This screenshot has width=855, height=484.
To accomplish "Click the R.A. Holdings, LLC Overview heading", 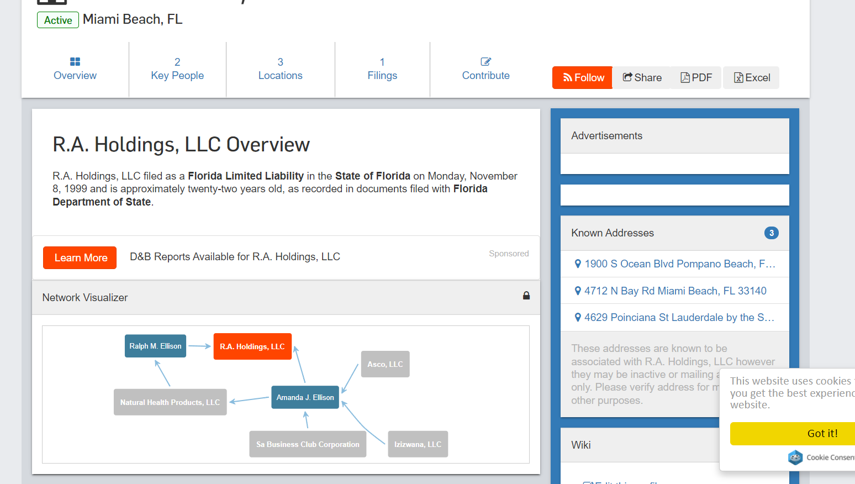I will click(181, 145).
